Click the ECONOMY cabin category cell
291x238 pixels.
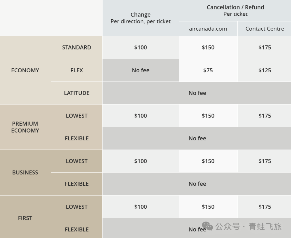(25, 70)
